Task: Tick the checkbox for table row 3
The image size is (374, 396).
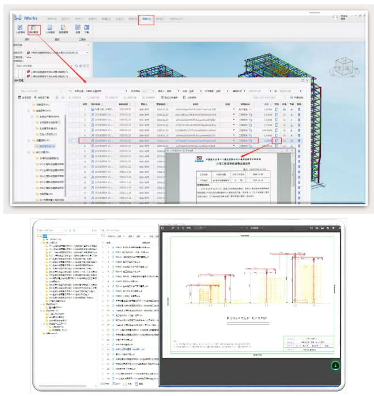Action: tap(74, 120)
